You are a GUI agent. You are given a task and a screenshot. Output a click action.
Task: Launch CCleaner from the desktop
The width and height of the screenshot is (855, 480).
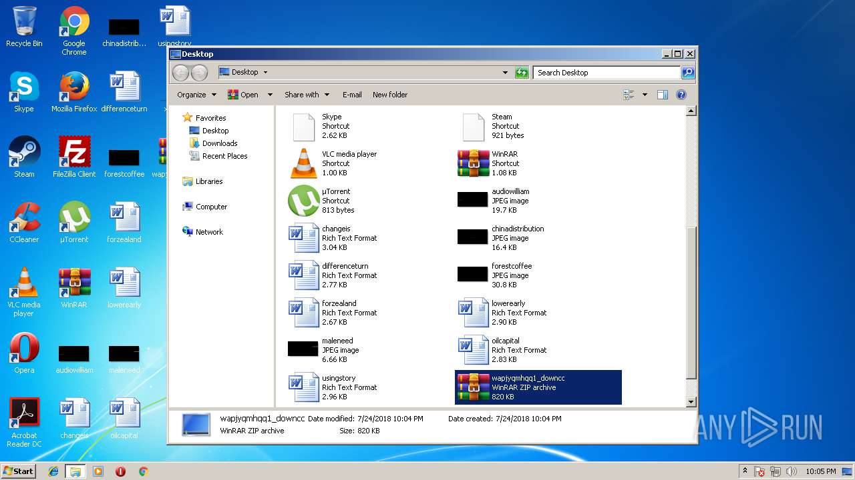(24, 223)
